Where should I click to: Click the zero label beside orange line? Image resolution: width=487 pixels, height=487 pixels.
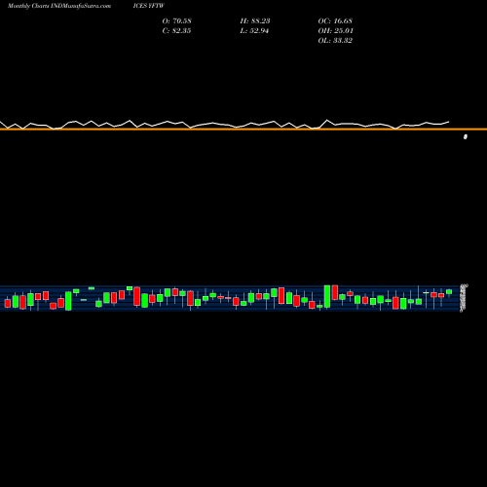pos(466,136)
